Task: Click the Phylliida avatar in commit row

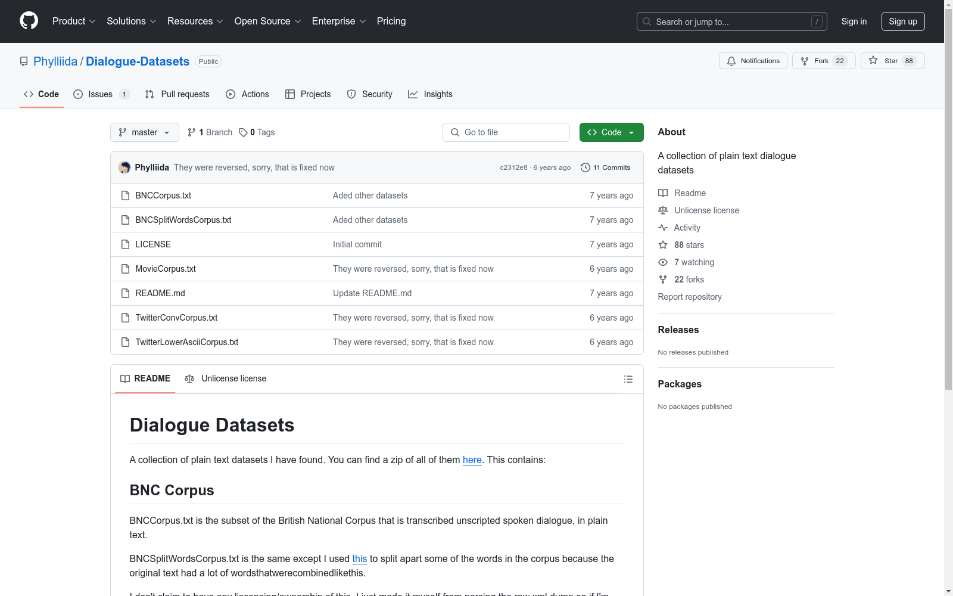Action: 124,167
